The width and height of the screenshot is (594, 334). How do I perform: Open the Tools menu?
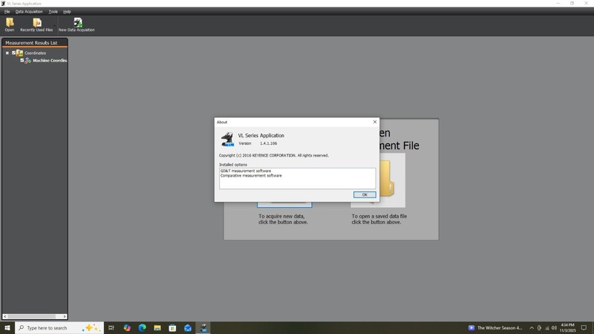tap(53, 12)
